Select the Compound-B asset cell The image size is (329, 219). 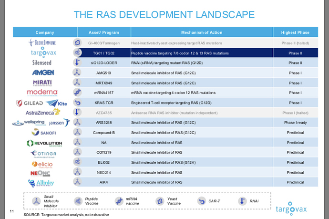pyautogui.click(x=104, y=133)
